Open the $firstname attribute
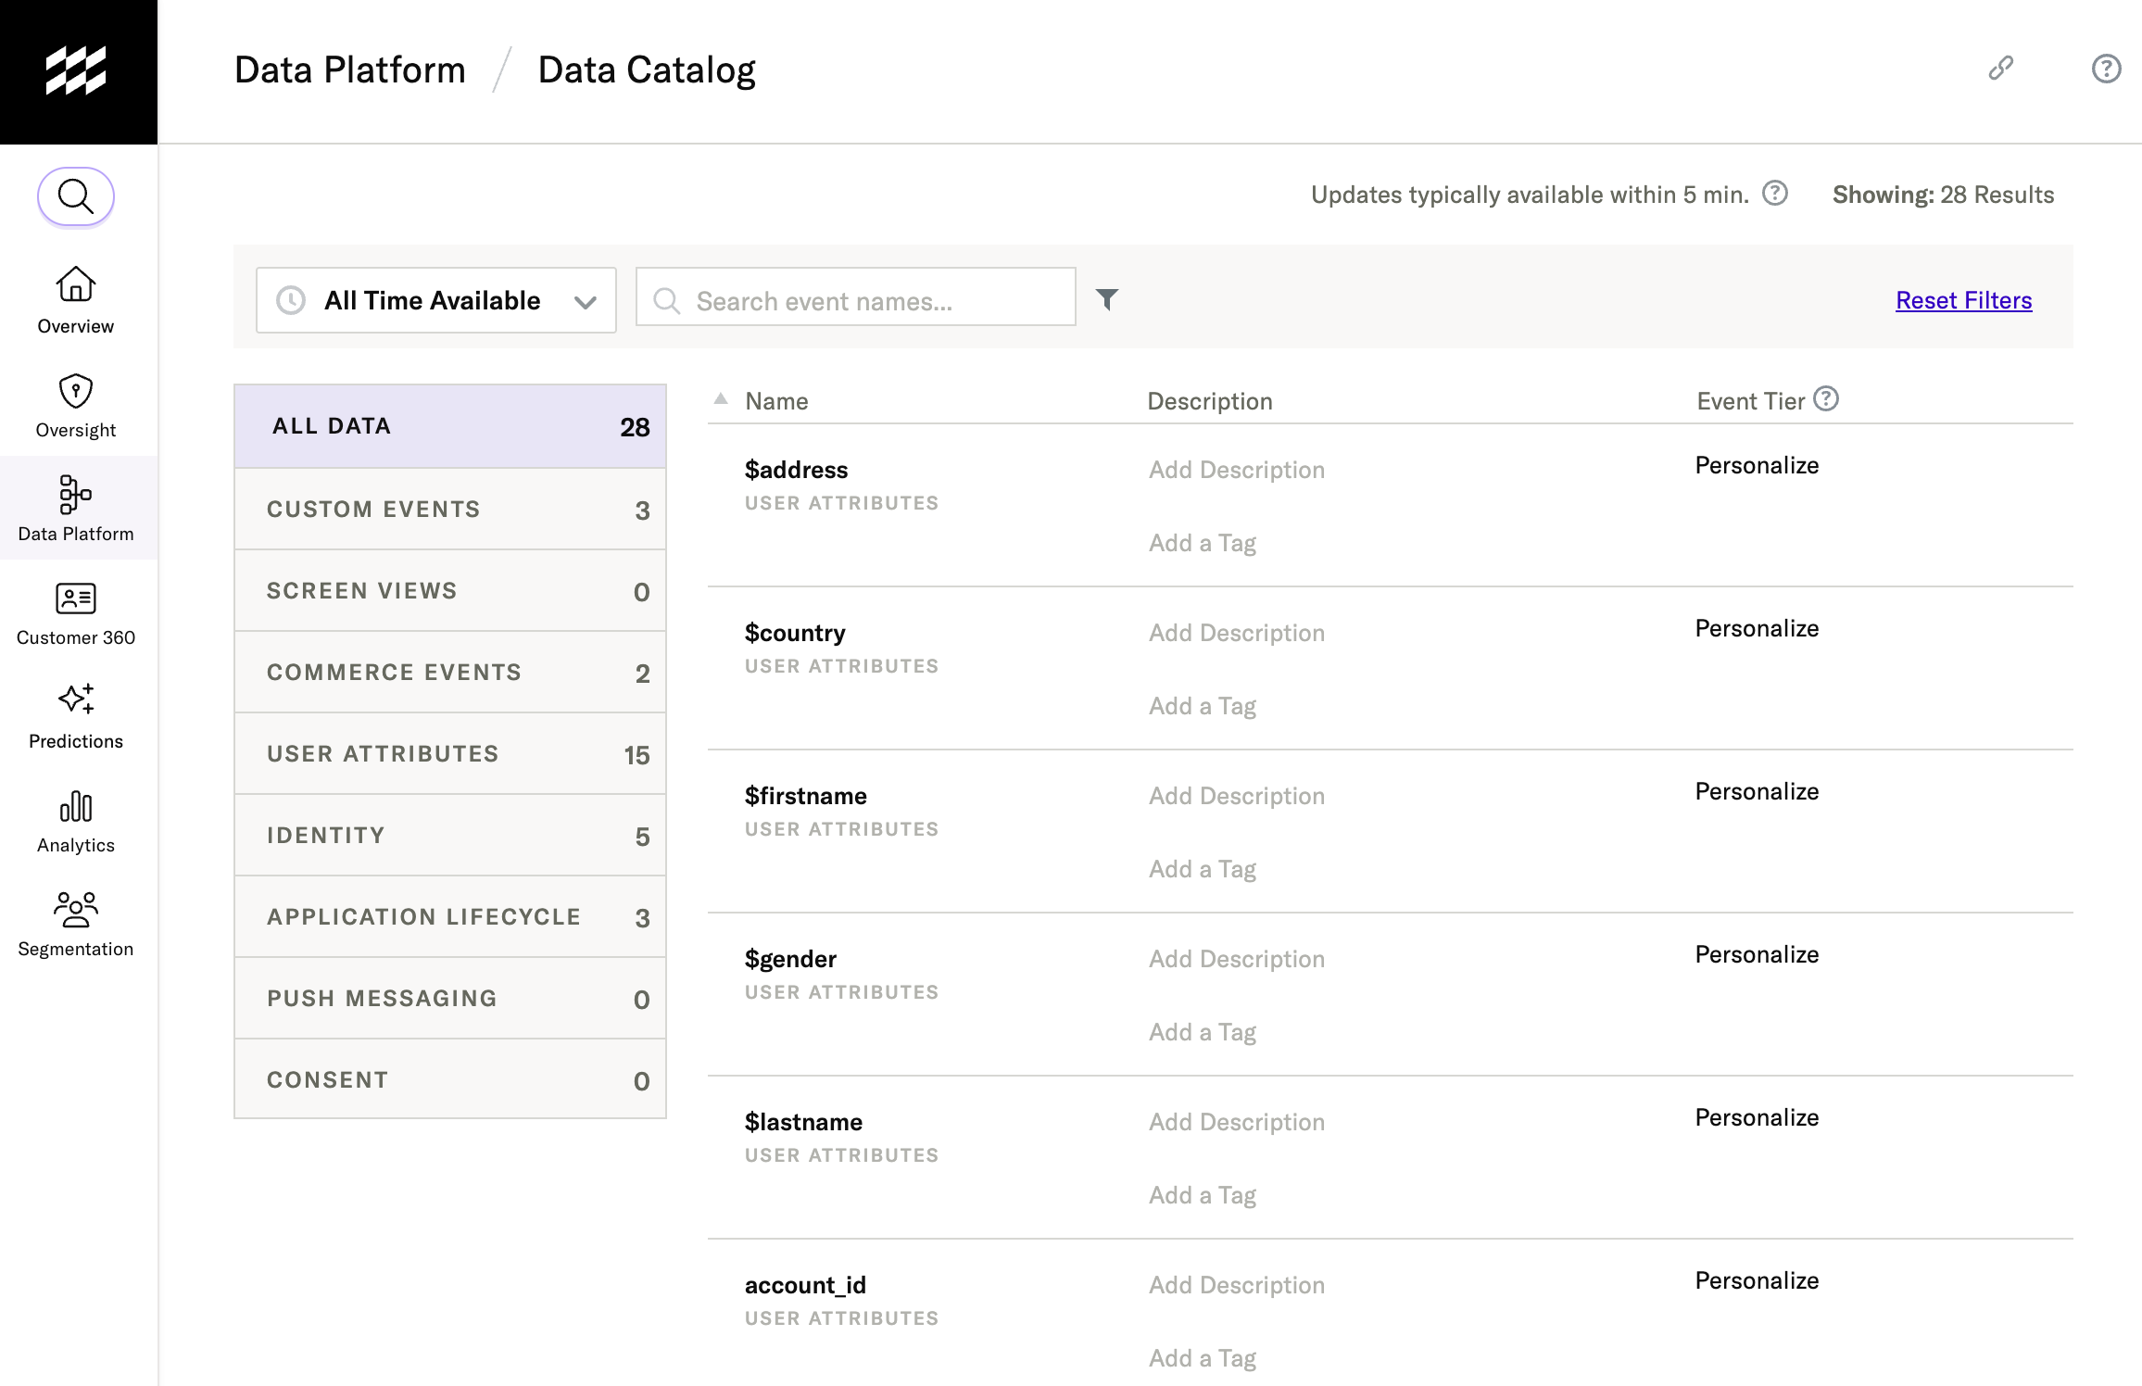This screenshot has width=2142, height=1386. pyautogui.click(x=805, y=796)
